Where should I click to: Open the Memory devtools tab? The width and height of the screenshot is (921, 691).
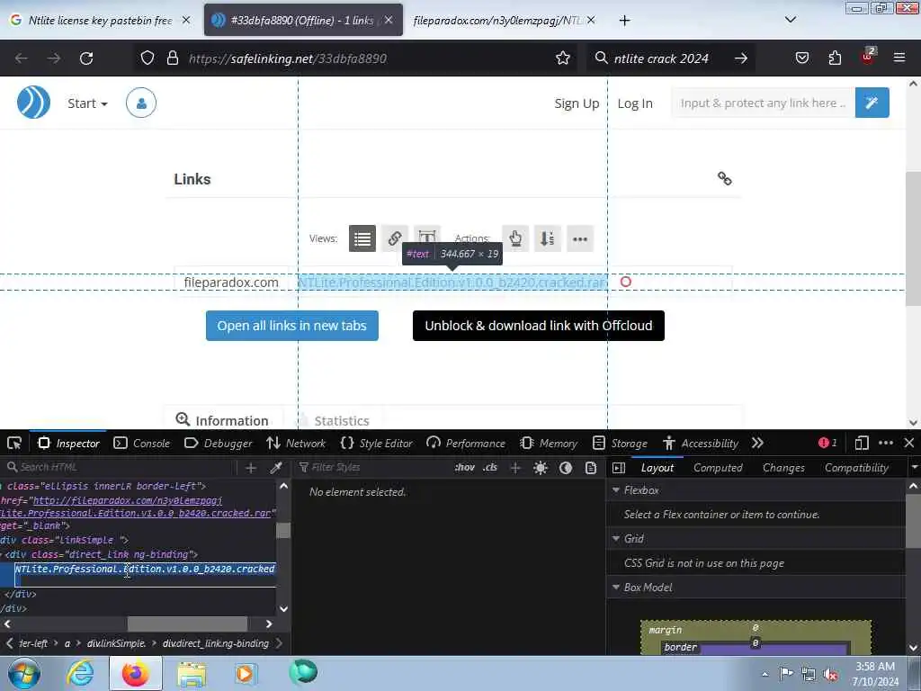pos(549,443)
